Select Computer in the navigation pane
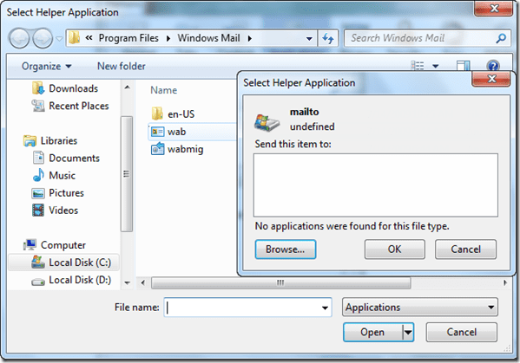Viewport: 520px width, 363px height. click(63, 245)
